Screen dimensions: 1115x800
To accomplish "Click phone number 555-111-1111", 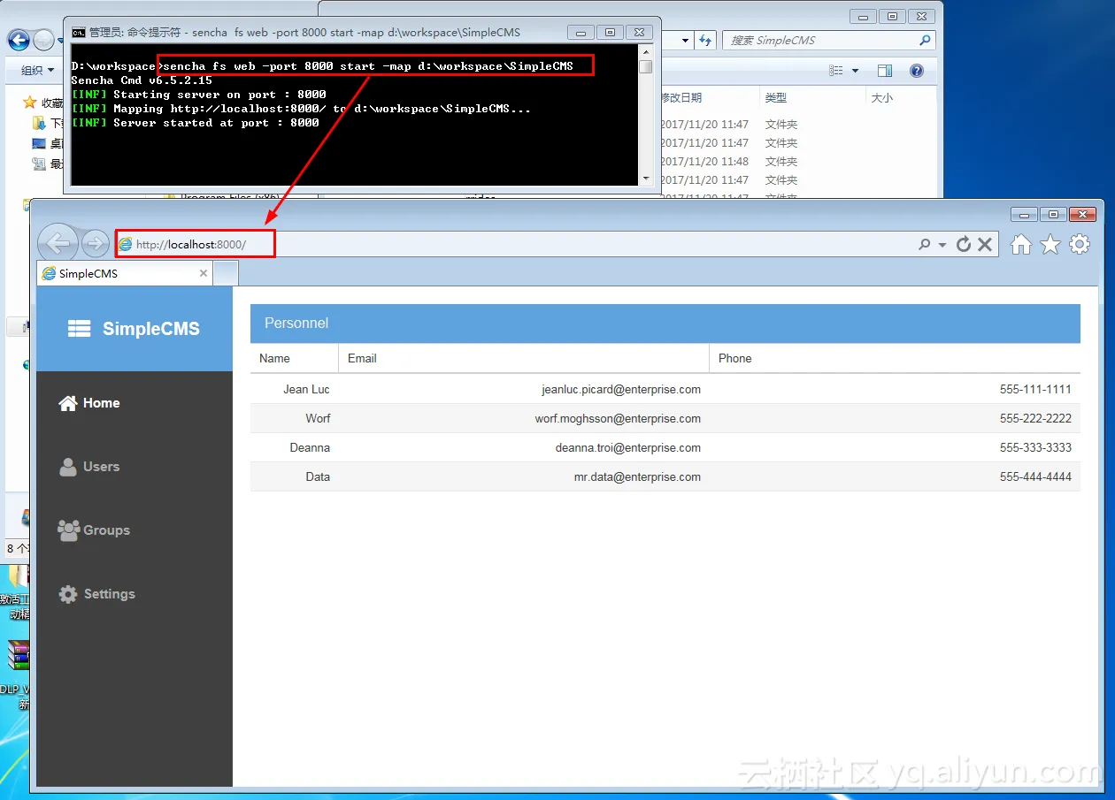I will (1035, 389).
